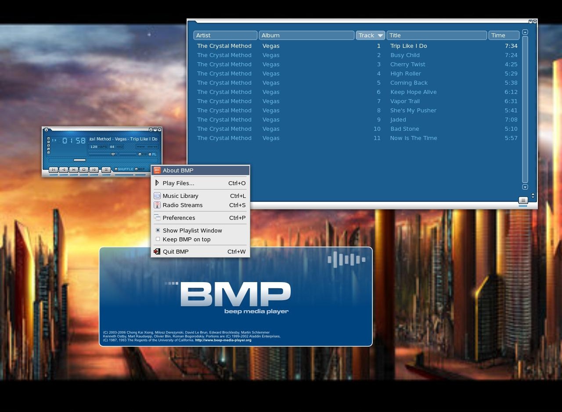
Task: Toggle the EQ equalizer button
Action: [143, 154]
